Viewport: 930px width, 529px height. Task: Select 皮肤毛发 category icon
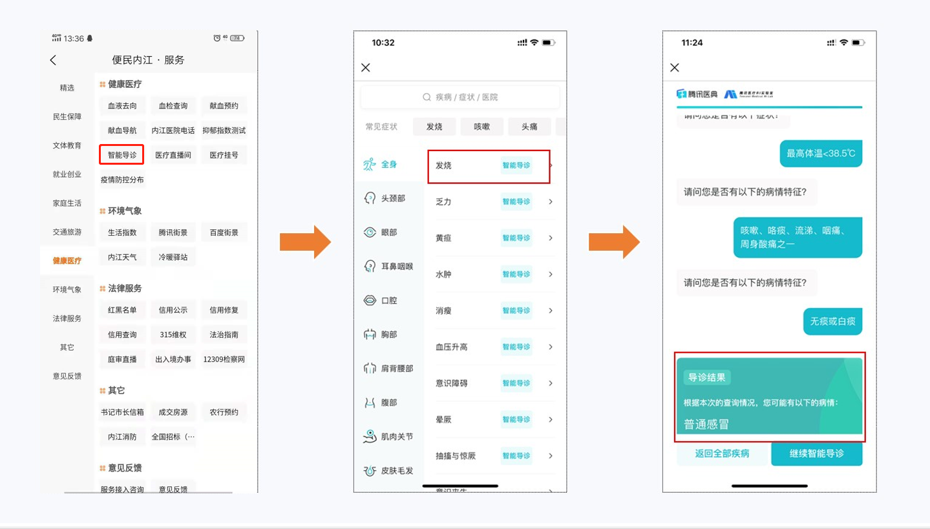click(x=370, y=471)
